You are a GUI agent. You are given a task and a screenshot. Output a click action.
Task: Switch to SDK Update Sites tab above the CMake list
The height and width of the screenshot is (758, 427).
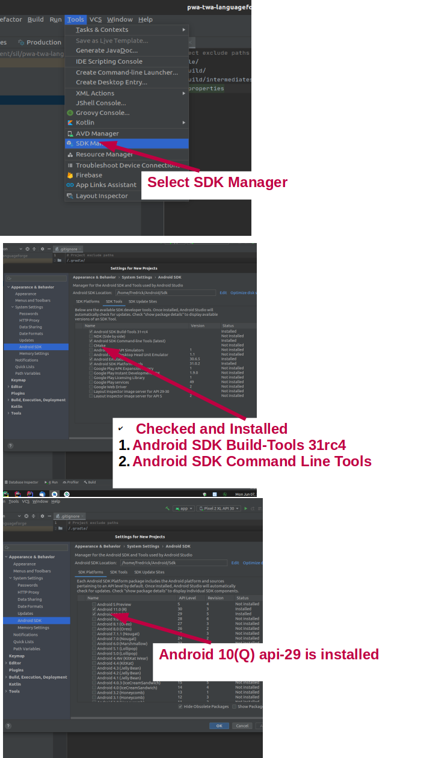143,301
